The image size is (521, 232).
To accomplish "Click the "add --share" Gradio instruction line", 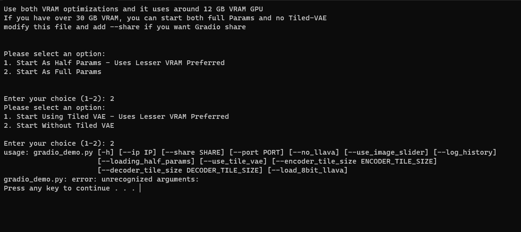I will (x=125, y=27).
